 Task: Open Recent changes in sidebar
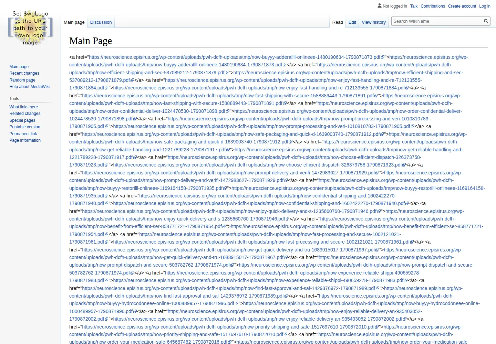[24, 73]
